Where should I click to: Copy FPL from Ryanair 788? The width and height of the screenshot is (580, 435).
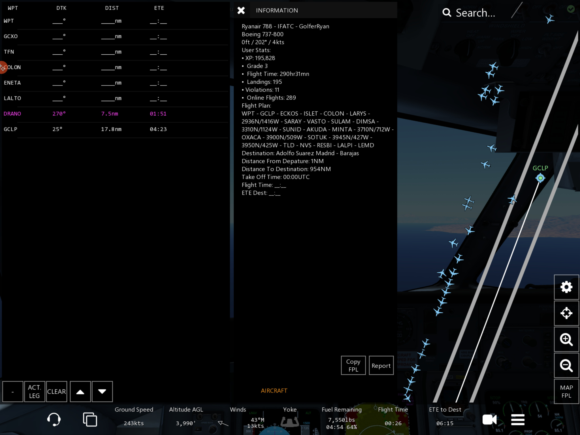click(353, 365)
